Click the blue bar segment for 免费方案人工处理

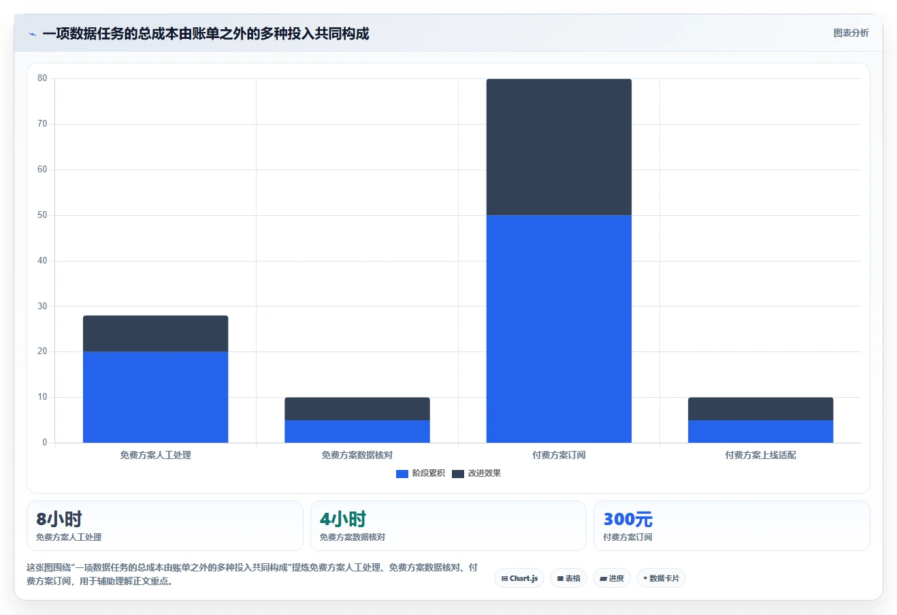pyautogui.click(x=155, y=397)
